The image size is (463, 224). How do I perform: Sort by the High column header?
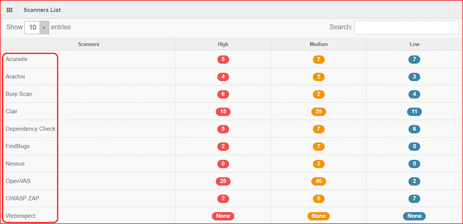(223, 44)
